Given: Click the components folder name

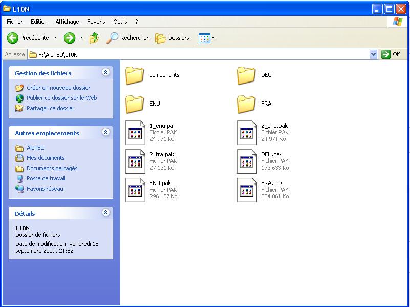Looking at the screenshot, I should [x=164, y=75].
